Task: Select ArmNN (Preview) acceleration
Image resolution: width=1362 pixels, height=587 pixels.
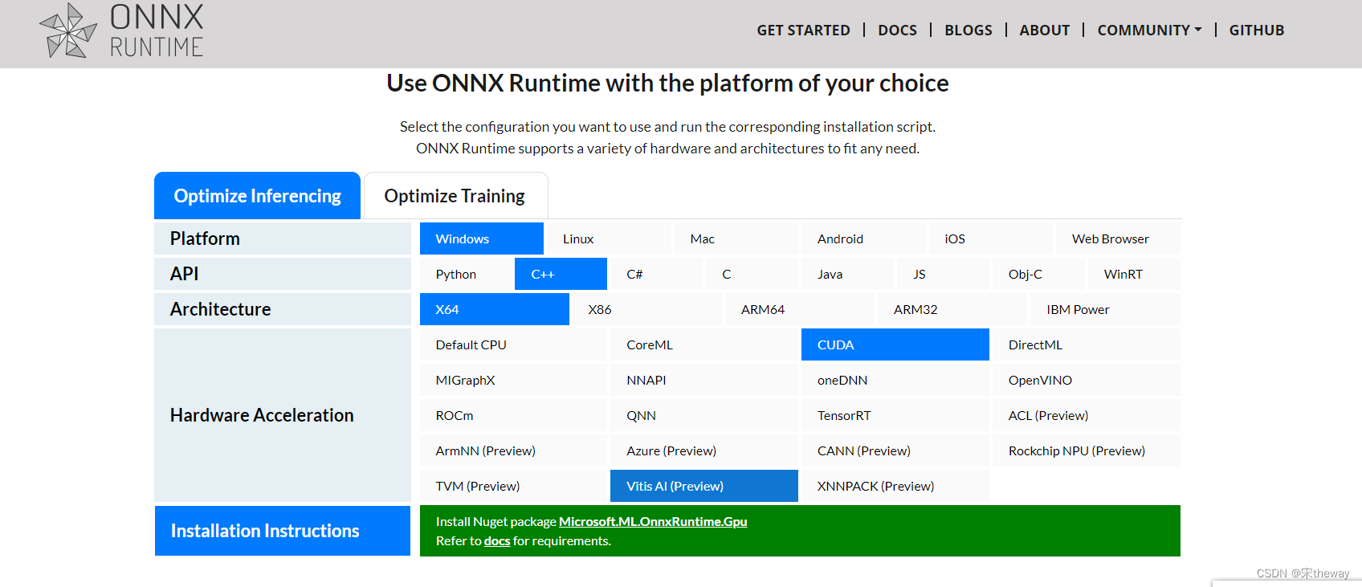Action: click(x=513, y=450)
